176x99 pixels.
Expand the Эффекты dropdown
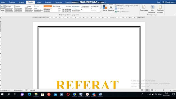pos(120,9)
